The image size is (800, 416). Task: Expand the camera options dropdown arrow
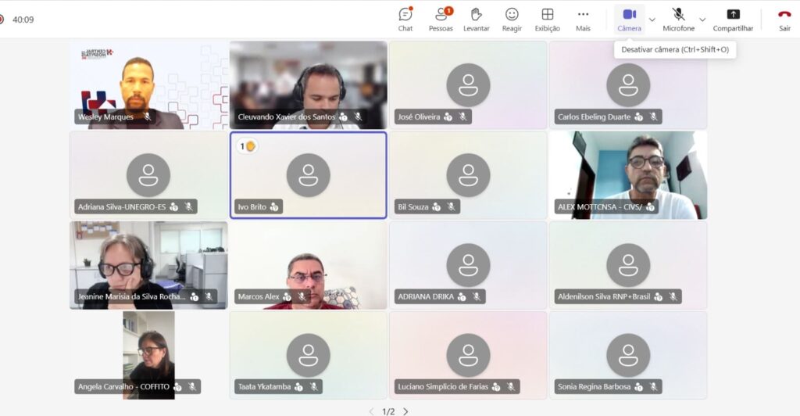tap(652, 20)
